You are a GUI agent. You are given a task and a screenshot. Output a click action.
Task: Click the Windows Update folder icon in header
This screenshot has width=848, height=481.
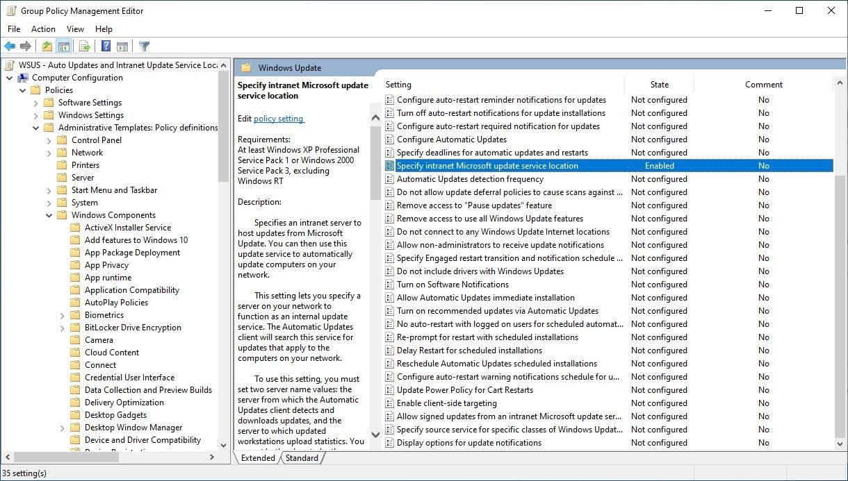(245, 68)
